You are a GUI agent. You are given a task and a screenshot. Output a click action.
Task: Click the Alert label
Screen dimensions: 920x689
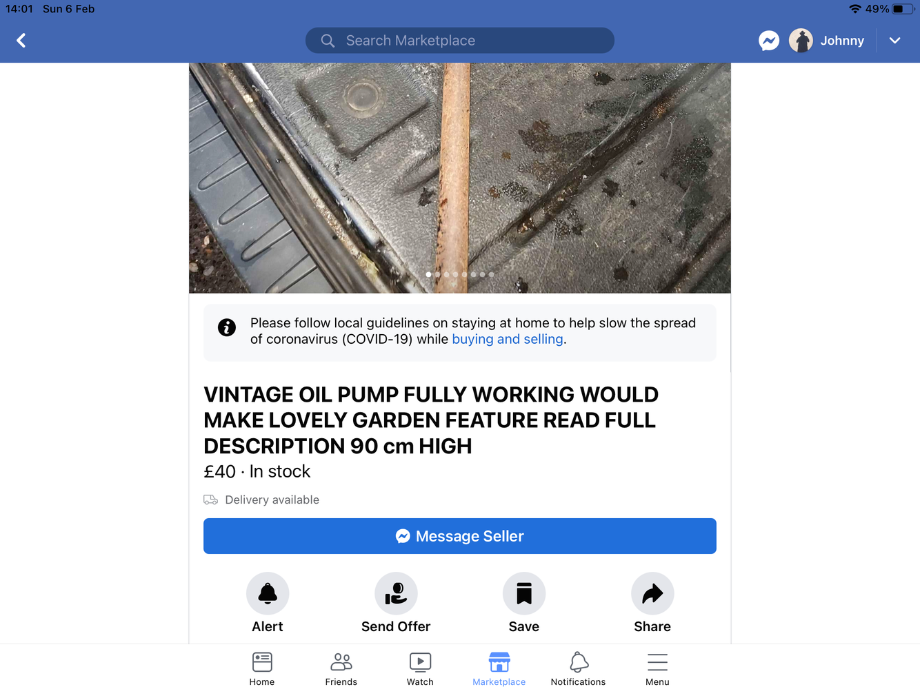[x=268, y=626]
